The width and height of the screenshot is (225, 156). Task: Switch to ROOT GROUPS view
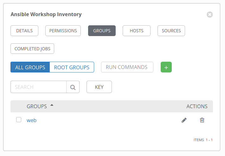[x=72, y=67]
